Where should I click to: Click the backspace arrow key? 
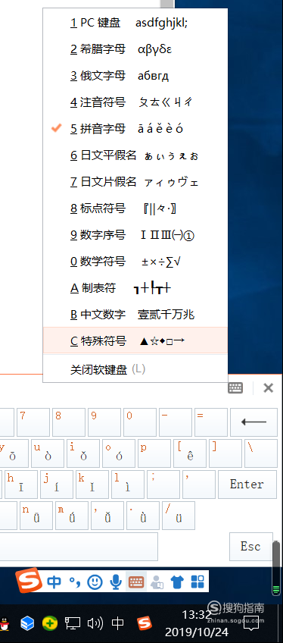(253, 422)
